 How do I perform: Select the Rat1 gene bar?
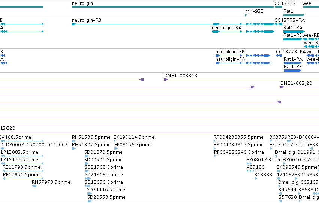[x=294, y=15]
